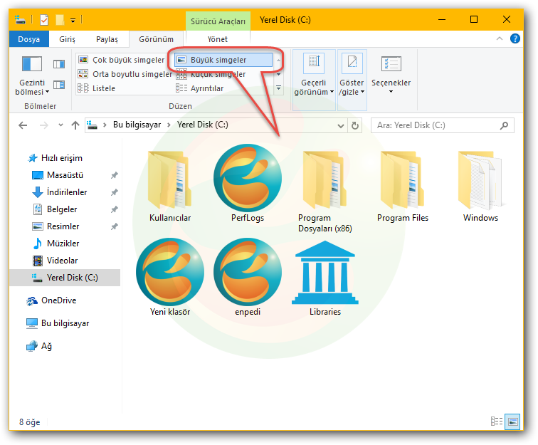Image resolution: width=538 pixels, height=445 pixels.
Task: Click the search magnifier icon
Action: (x=504, y=125)
